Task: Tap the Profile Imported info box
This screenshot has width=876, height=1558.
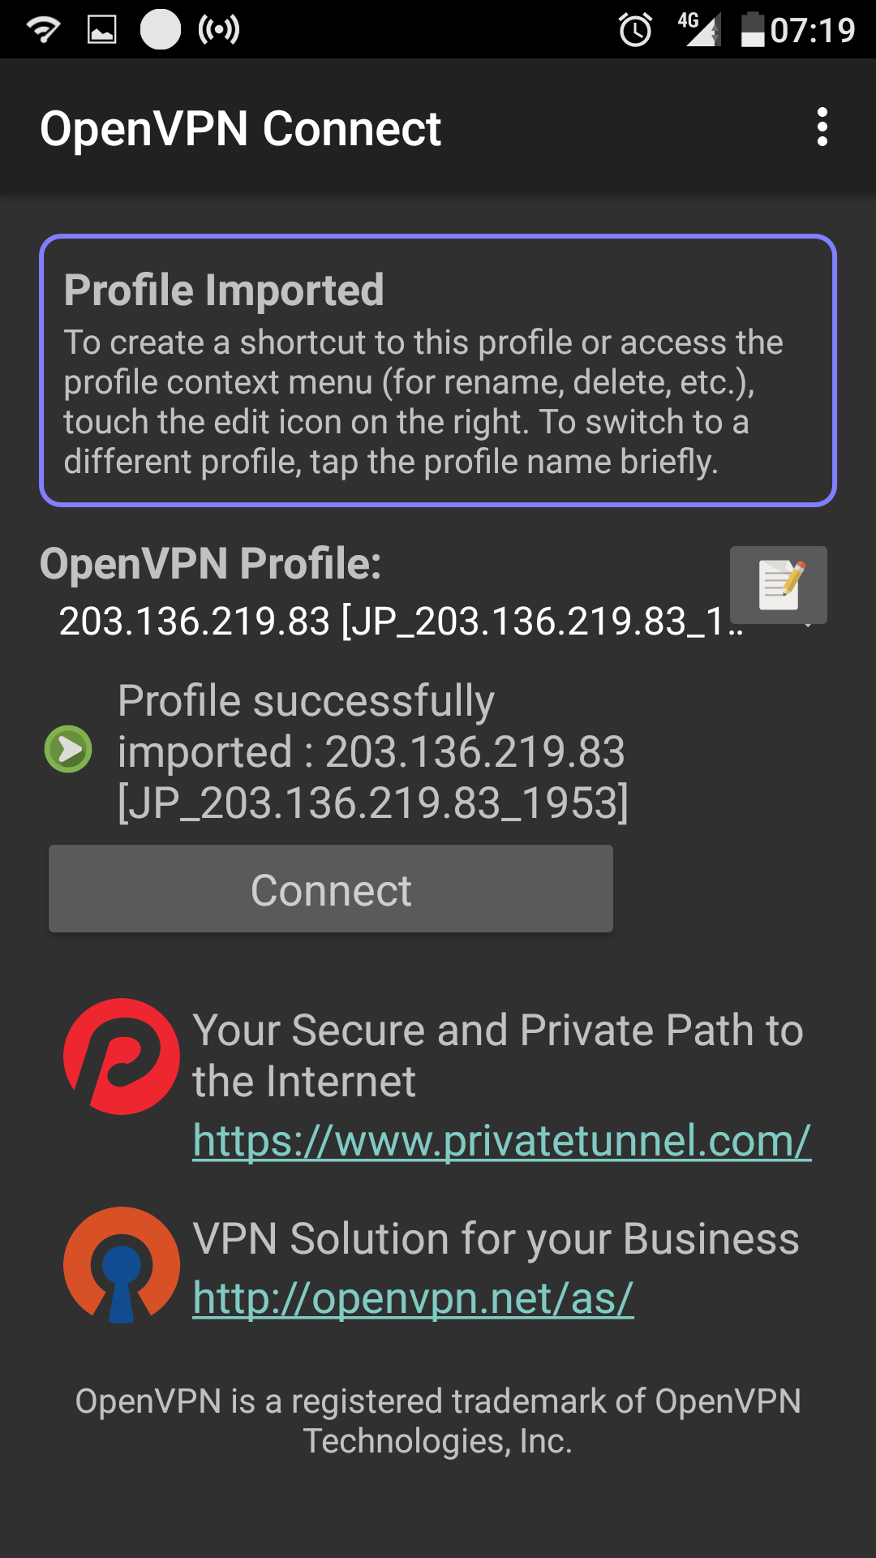Action: click(438, 371)
